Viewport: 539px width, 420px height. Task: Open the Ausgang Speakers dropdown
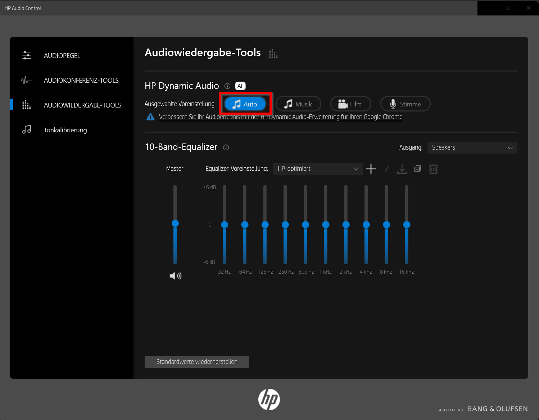point(472,147)
